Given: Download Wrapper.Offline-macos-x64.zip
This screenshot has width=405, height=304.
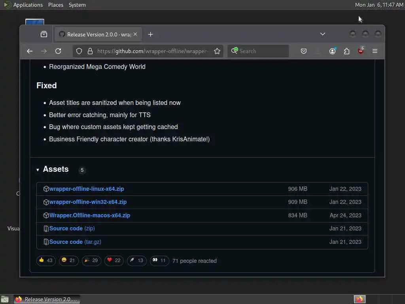Looking at the screenshot, I should 90,215.
